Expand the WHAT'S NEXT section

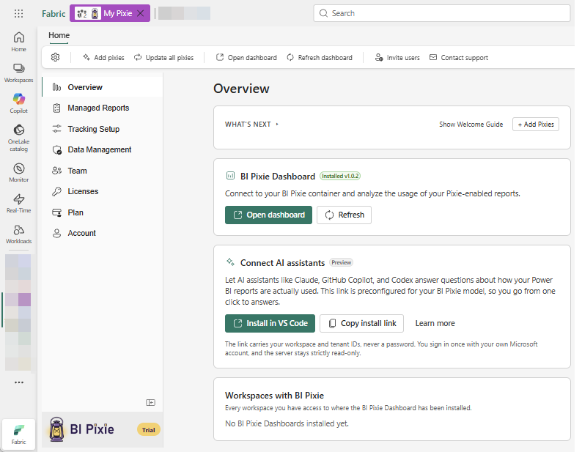(251, 125)
